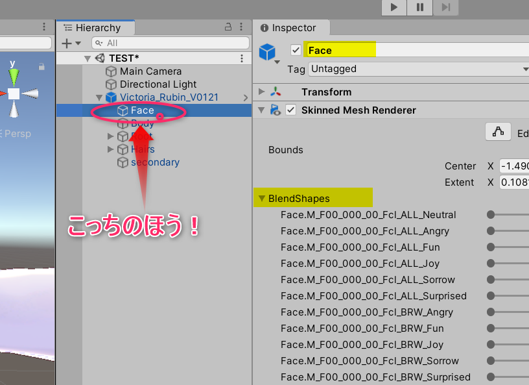Start Play mode with the Play button
The image size is (529, 385).
coord(394,7)
